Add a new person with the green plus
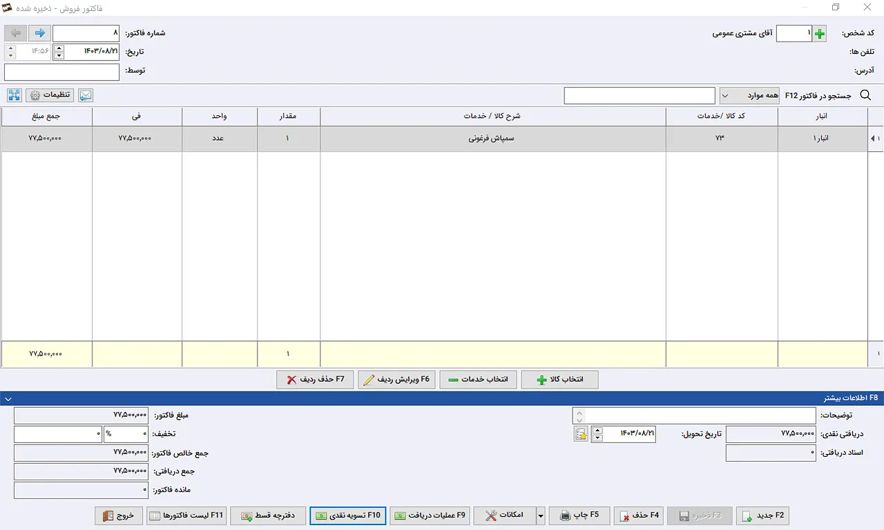This screenshot has width=884, height=530. click(820, 33)
